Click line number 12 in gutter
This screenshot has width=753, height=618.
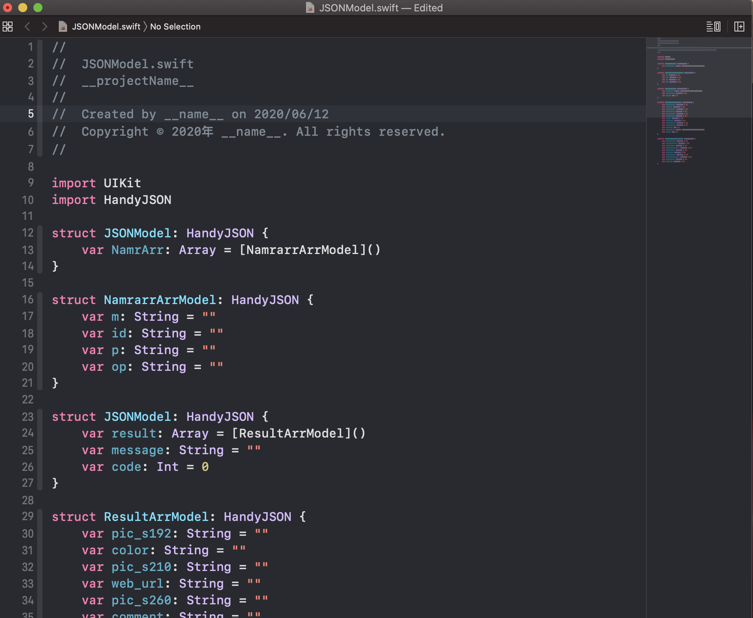[28, 233]
